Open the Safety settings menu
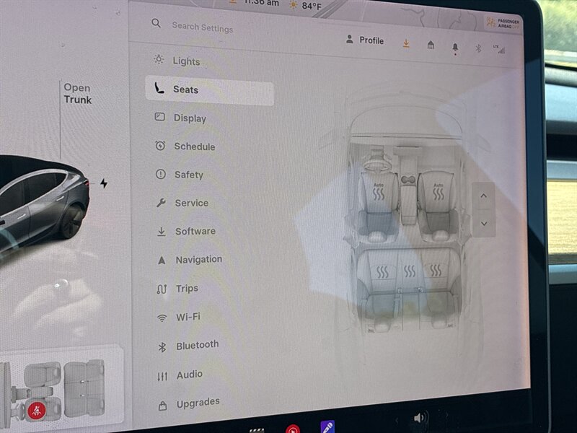This screenshot has height=433, width=577. click(179, 174)
